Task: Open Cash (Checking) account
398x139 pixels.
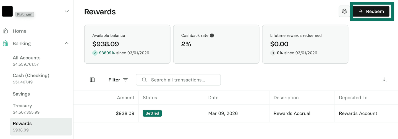Action: tap(31, 75)
